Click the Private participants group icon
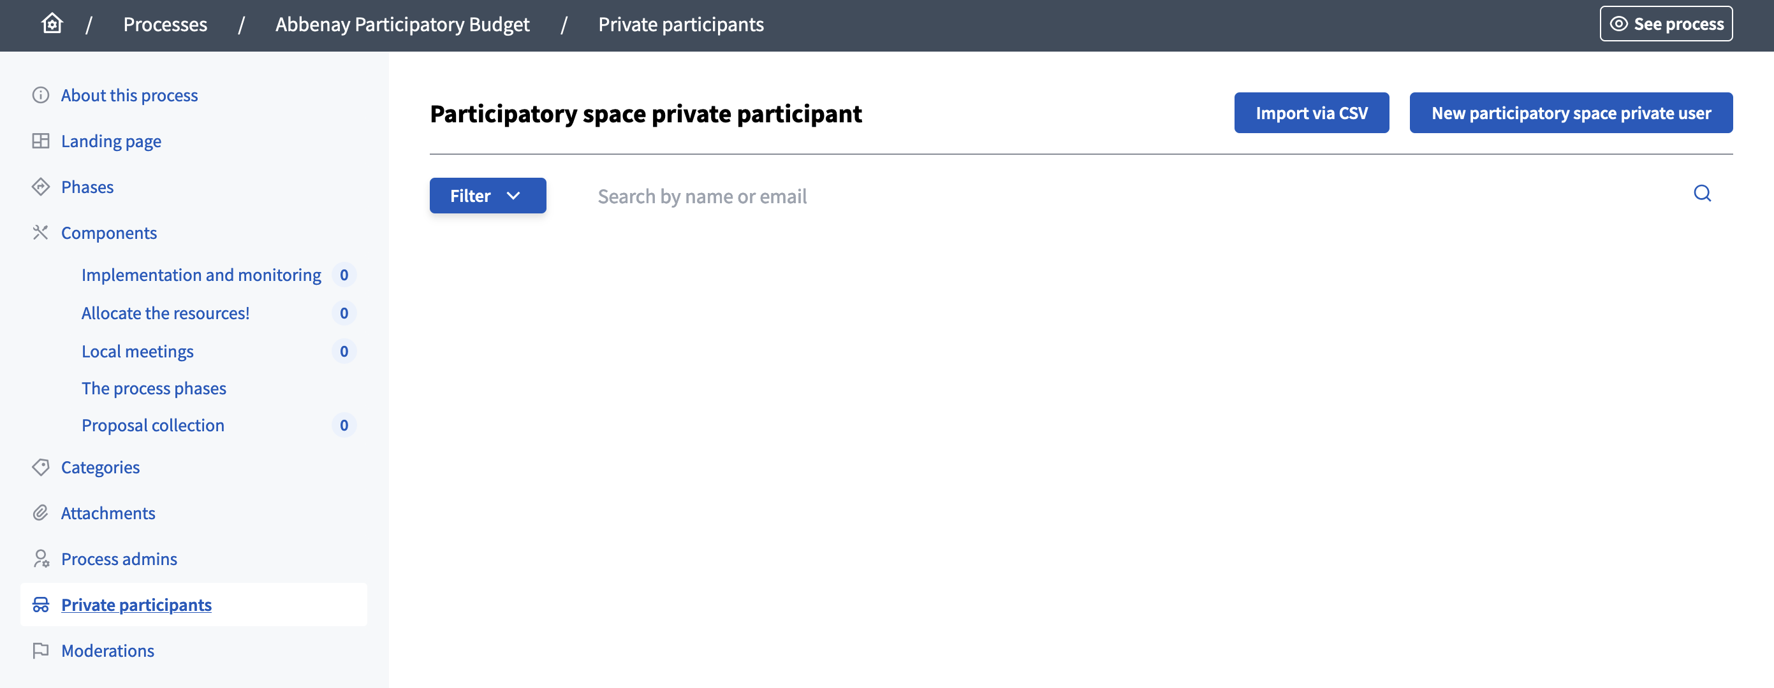Viewport: 1774px width, 688px height. click(41, 605)
